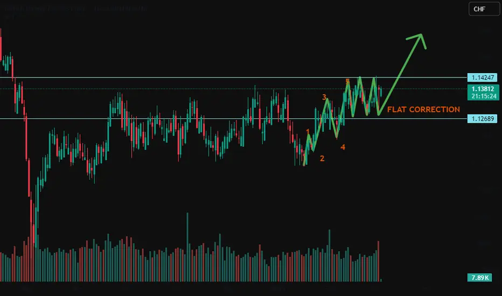Select the wave label 3

[324, 97]
